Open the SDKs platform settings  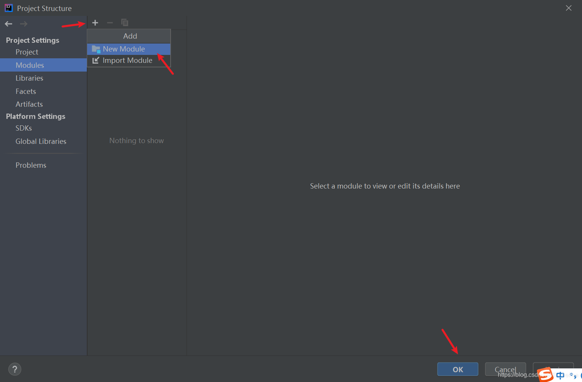click(x=24, y=128)
